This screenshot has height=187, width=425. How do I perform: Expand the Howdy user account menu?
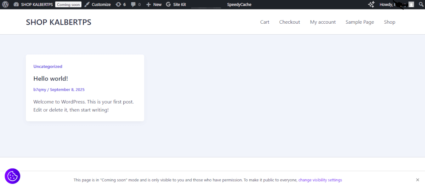pyautogui.click(x=391, y=5)
